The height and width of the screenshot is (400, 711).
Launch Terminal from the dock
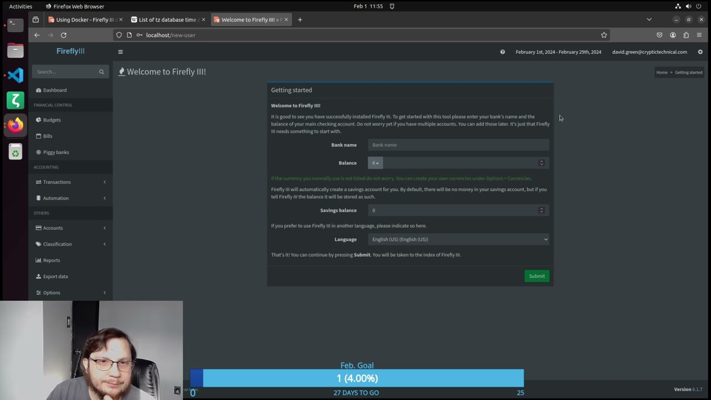[16, 24]
